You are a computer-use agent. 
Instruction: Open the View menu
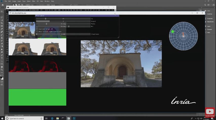point(42,1)
